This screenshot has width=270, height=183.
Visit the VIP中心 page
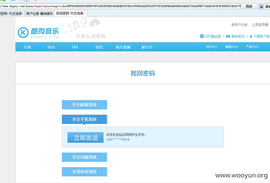point(211,47)
